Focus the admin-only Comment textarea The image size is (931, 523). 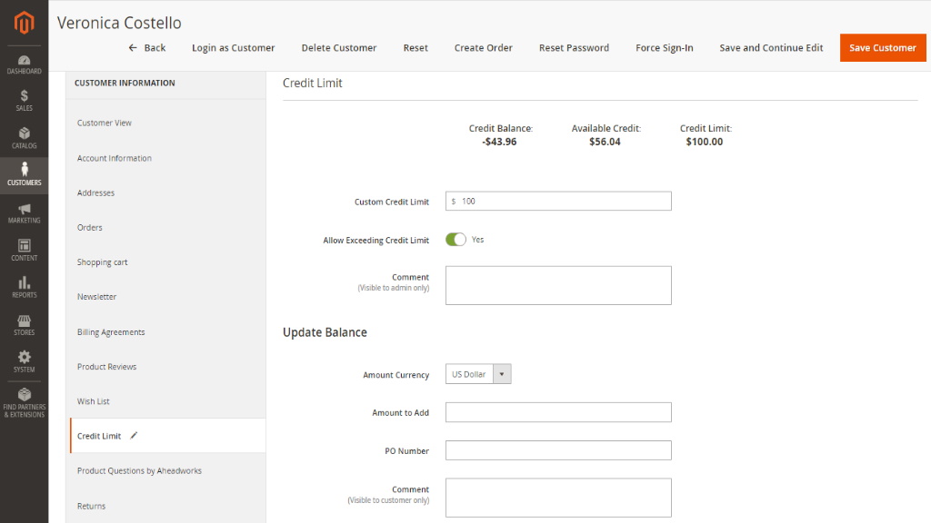pyautogui.click(x=558, y=285)
